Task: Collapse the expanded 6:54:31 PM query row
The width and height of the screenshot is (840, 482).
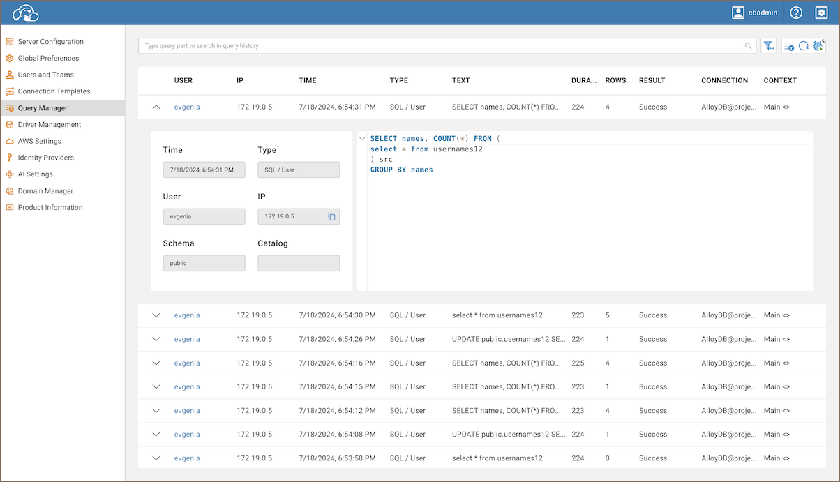Action: click(x=156, y=107)
